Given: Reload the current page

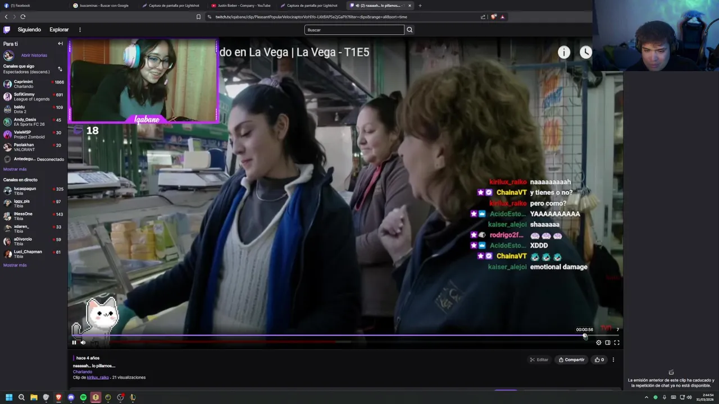Looking at the screenshot, I should click(23, 17).
